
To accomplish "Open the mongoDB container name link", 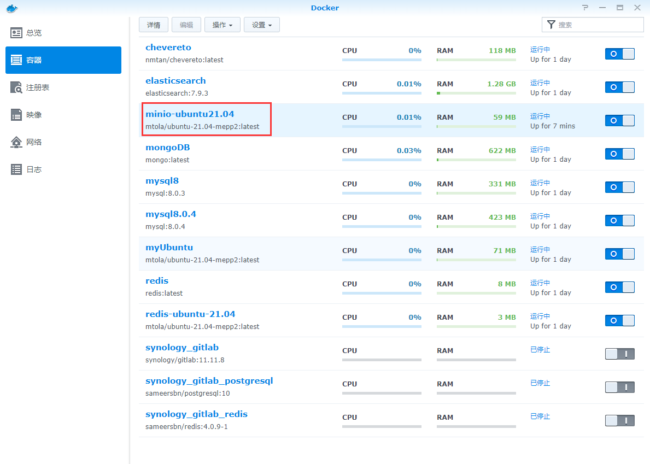I will [x=167, y=148].
